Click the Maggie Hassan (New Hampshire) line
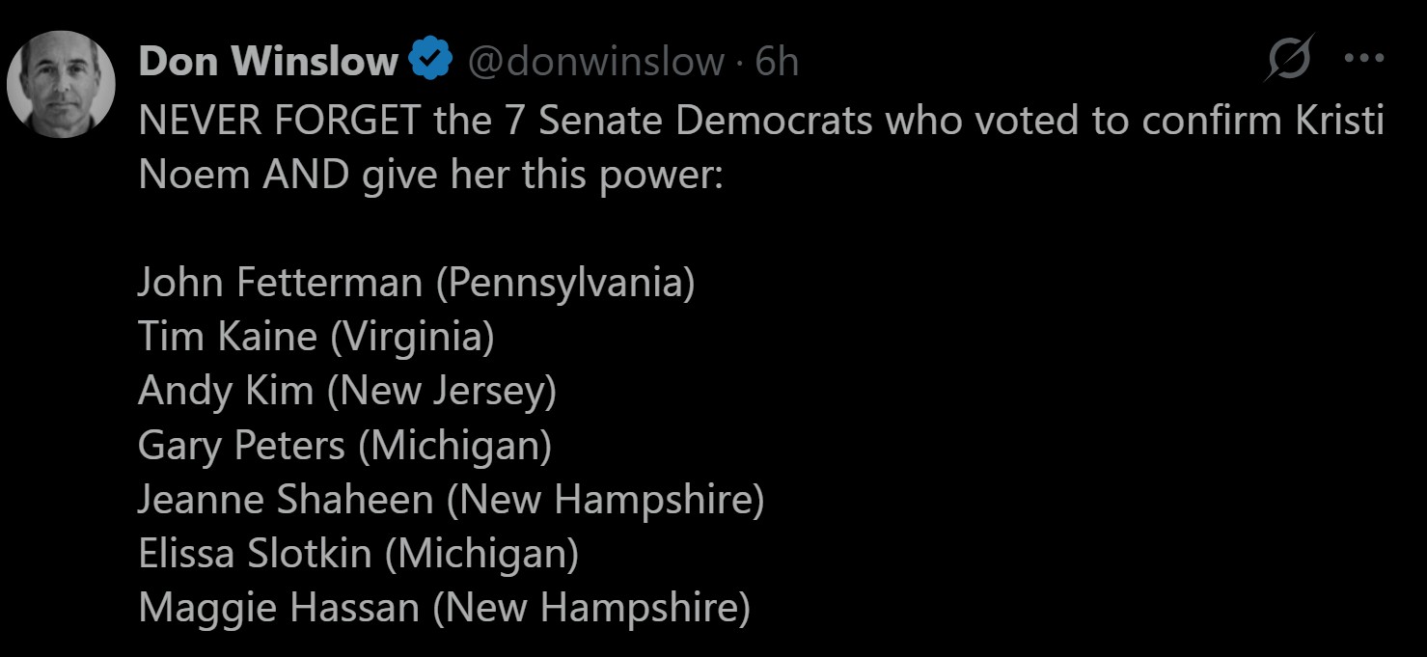This screenshot has width=1427, height=657. click(x=444, y=608)
